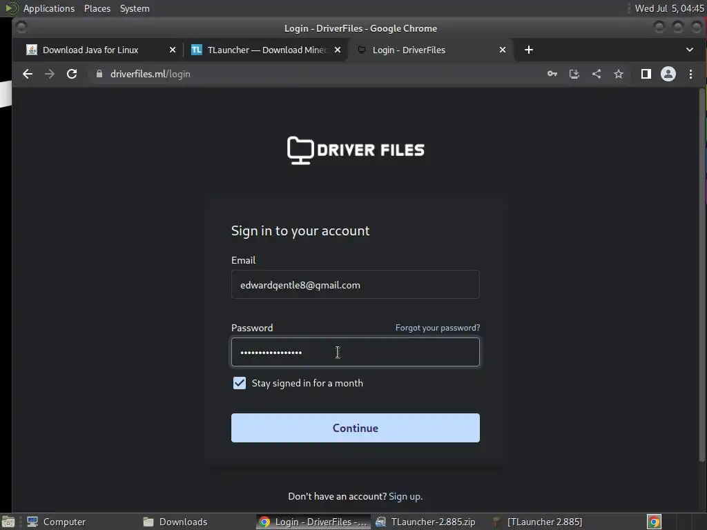Open saved passwords key icon
Image resolution: width=707 pixels, height=530 pixels.
coord(552,74)
